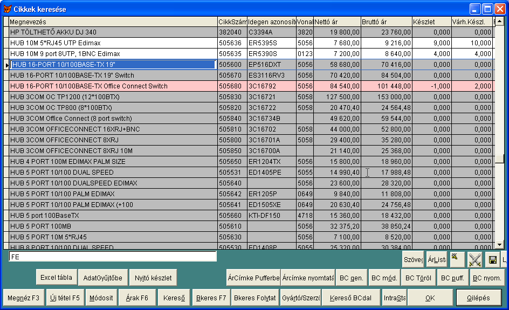This screenshot has height=310, width=509.
Task: Click the Bkeres Folytat button
Action: coord(255,298)
